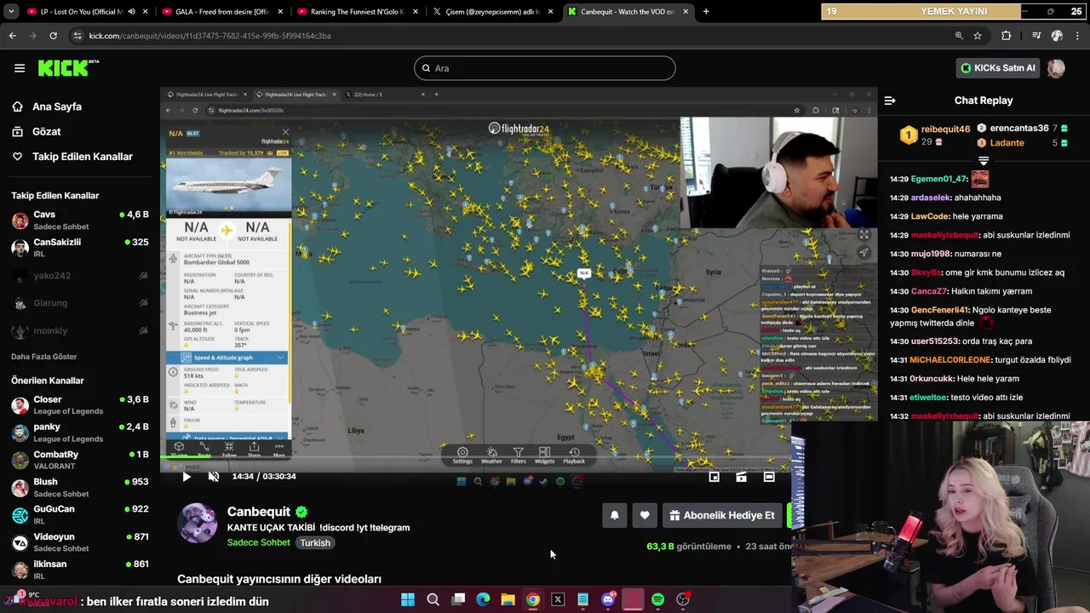
Task: Open Windows taskbar Search
Action: click(433, 599)
